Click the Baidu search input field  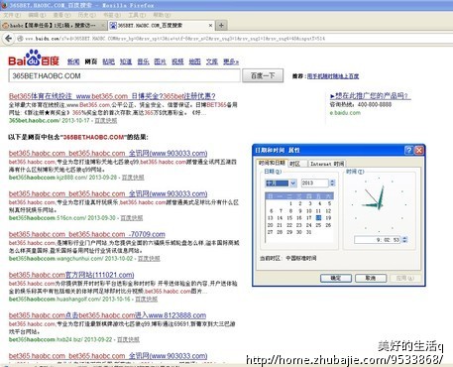(x=124, y=75)
